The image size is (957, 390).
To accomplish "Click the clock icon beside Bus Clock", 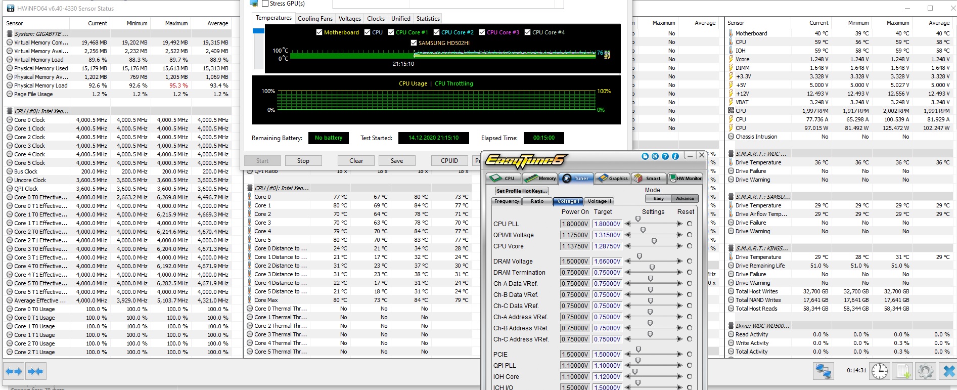I will (10, 171).
